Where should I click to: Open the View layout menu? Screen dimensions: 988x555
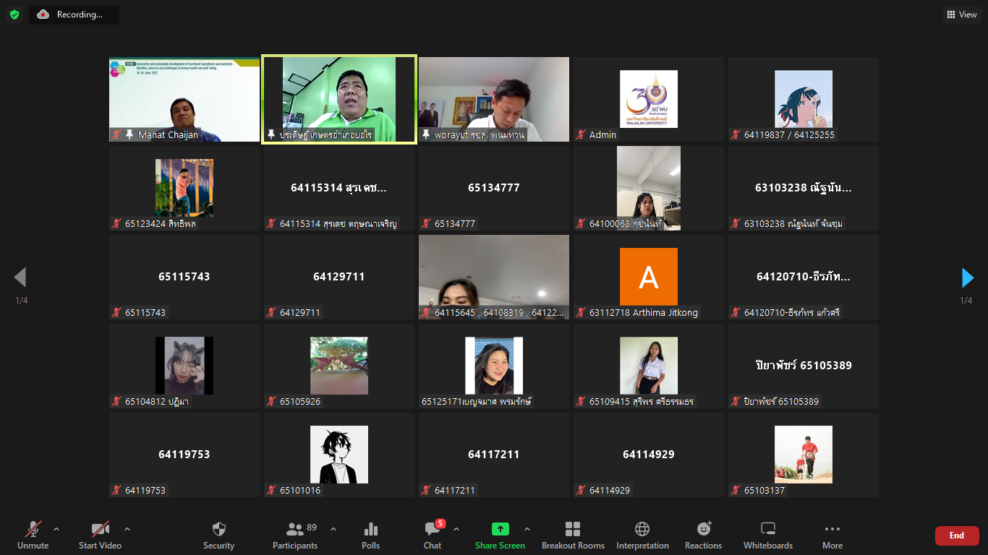(962, 14)
